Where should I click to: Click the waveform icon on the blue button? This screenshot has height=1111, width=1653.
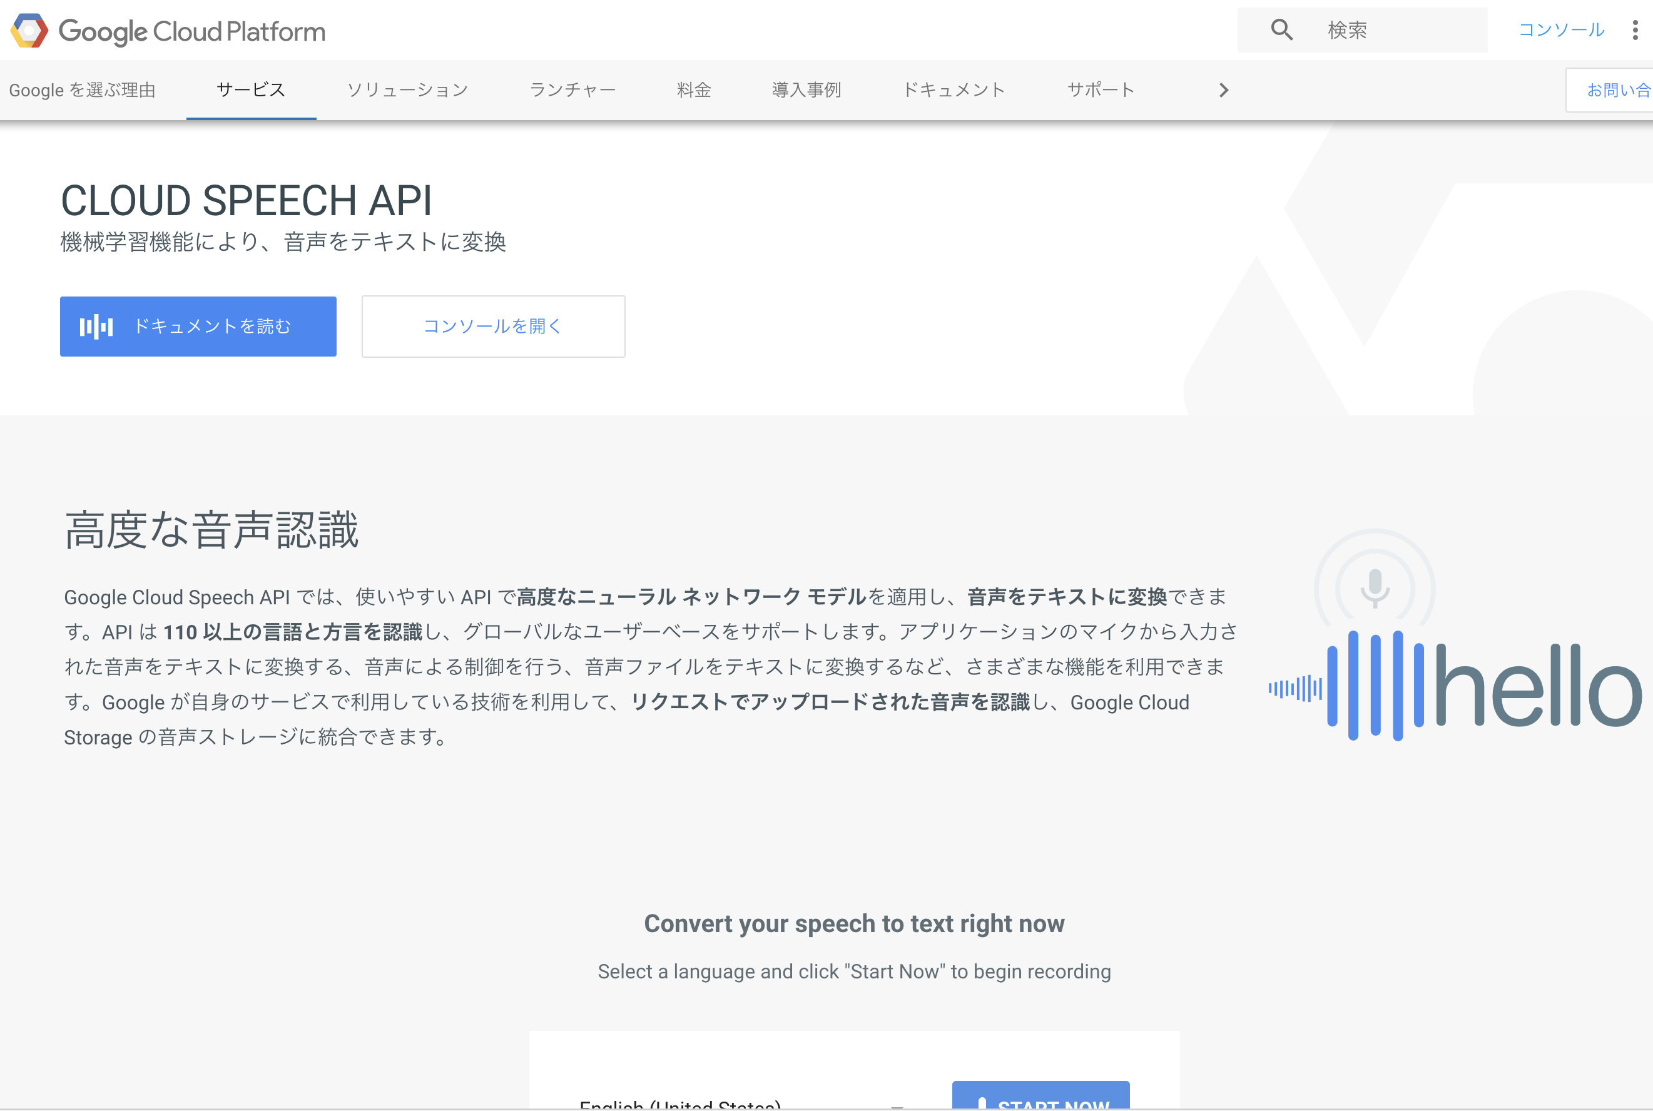tap(96, 327)
